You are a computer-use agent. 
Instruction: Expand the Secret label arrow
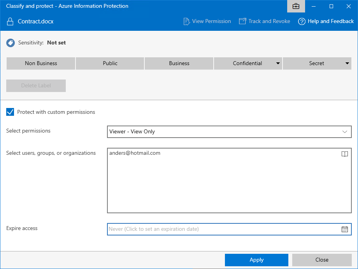point(347,64)
